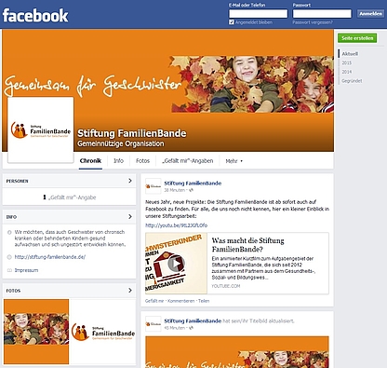This screenshot has width=387, height=368.
Task: Click the page avatar beside first post
Action: (153, 186)
